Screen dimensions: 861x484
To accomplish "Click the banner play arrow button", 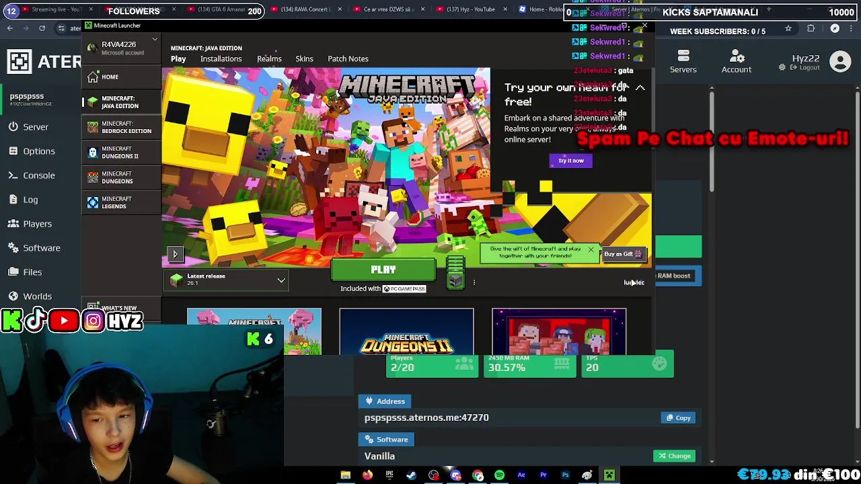I will pyautogui.click(x=175, y=254).
